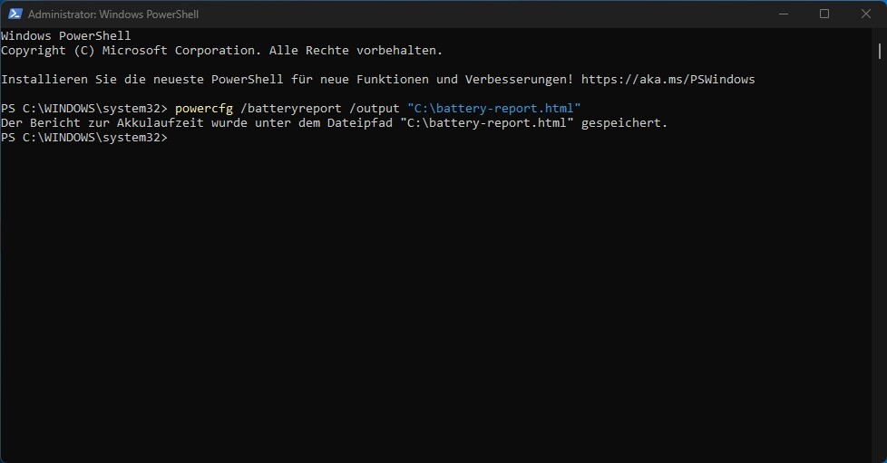
Task: Click the blue "C:\battery-report.html" path string
Action: [494, 108]
